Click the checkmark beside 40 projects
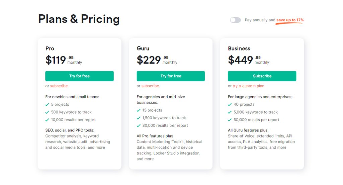Image resolution: width=343 pixels, height=185 pixels. (230, 105)
